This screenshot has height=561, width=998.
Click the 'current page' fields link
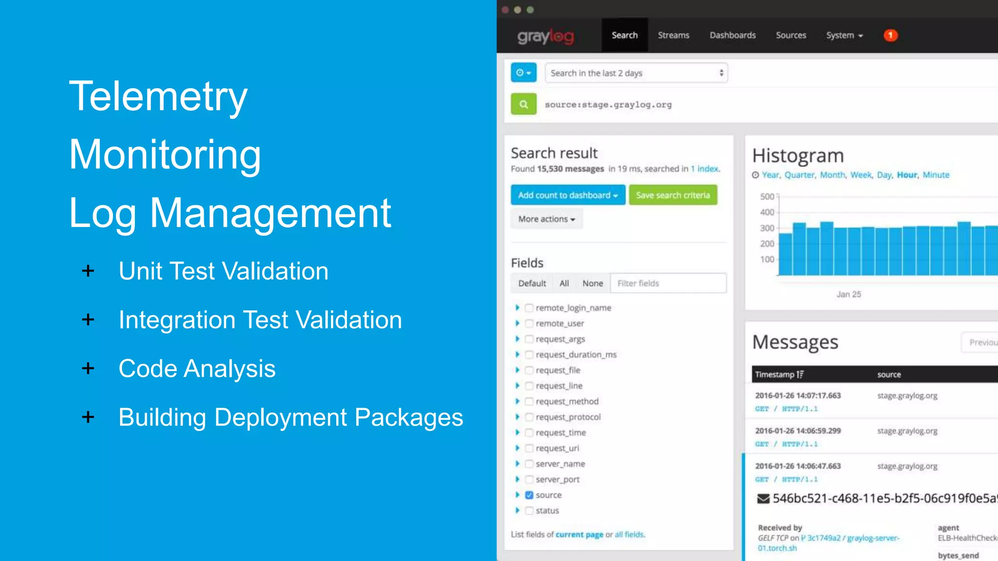pos(579,534)
